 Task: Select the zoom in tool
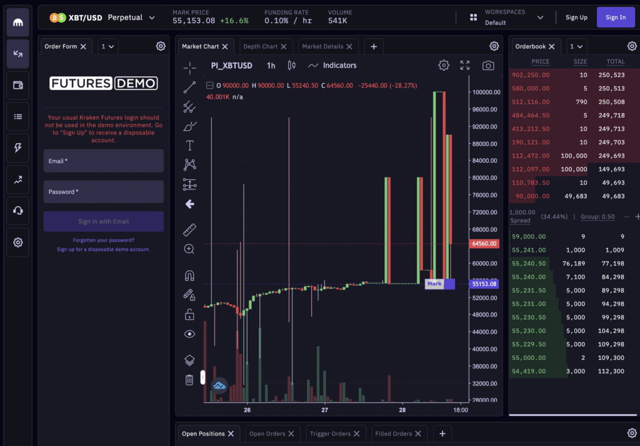pos(189,249)
